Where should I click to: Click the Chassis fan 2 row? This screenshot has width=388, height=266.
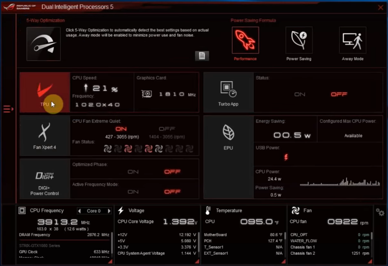(x=330, y=253)
